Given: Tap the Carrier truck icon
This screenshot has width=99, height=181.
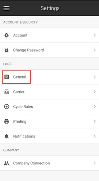Looking at the screenshot, I should tap(6, 92).
